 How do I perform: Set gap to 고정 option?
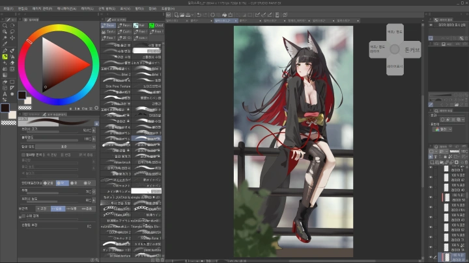pyautogui.click(x=42, y=208)
